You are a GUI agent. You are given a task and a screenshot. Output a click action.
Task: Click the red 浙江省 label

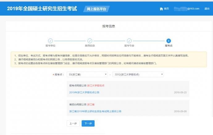point(91,104)
